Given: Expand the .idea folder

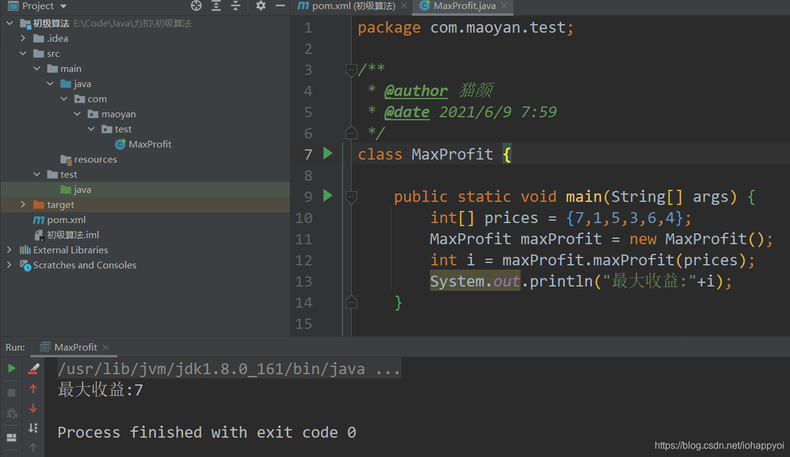Looking at the screenshot, I should pos(23,39).
